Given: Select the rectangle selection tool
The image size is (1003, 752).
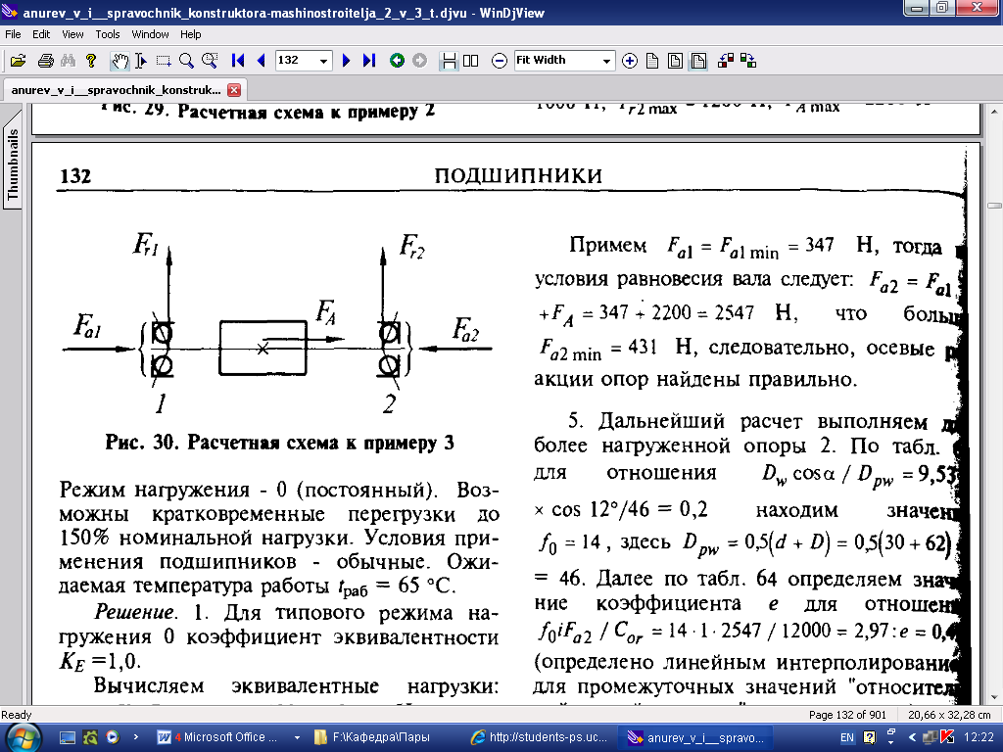Looking at the screenshot, I should point(164,61).
